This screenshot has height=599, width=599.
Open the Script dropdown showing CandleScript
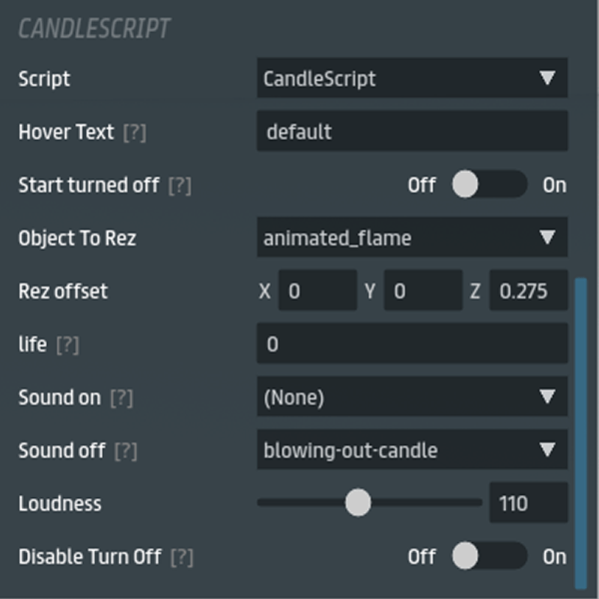tap(412, 79)
